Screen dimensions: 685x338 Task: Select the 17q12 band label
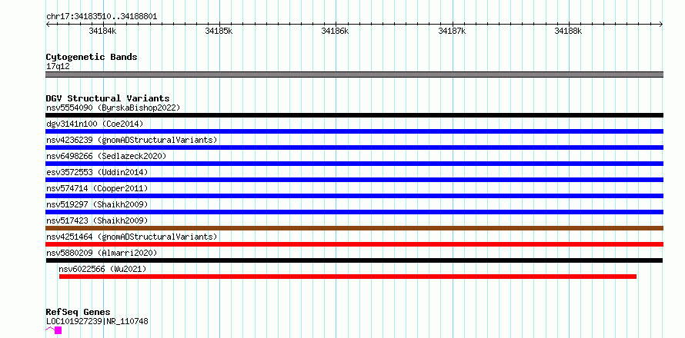click(58, 67)
